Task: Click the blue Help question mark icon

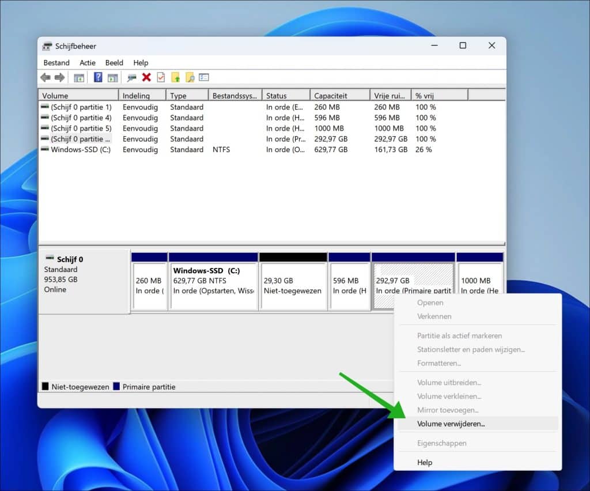Action: click(98, 78)
